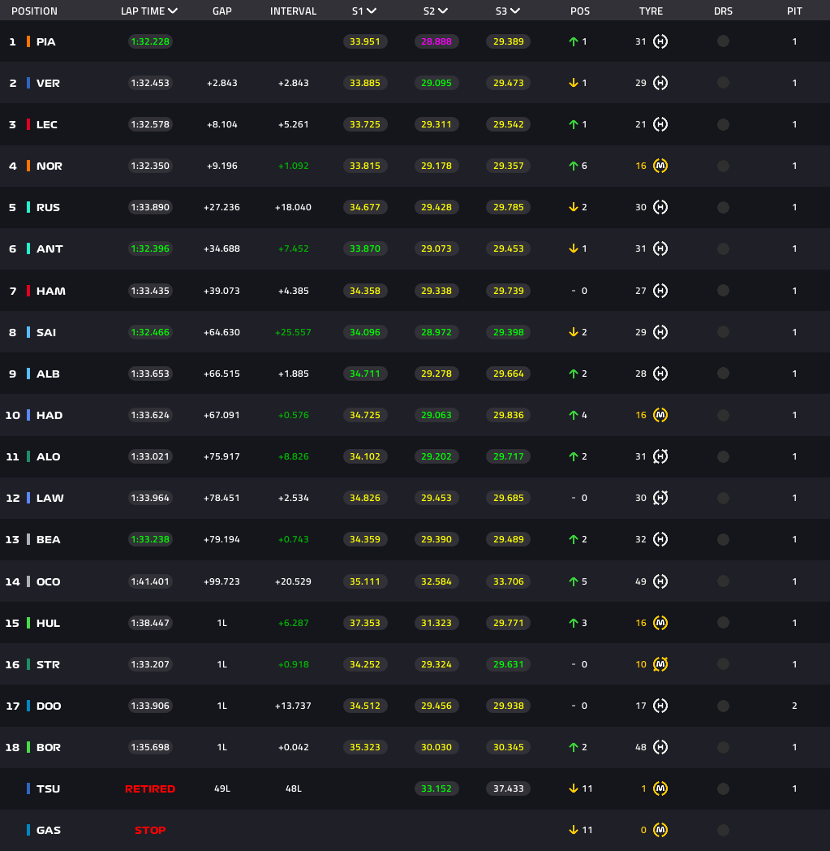
Task: Click RUS's DRS indicator dot
Action: 723,207
